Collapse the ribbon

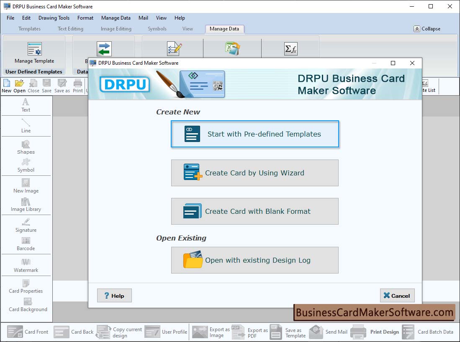[x=427, y=29]
